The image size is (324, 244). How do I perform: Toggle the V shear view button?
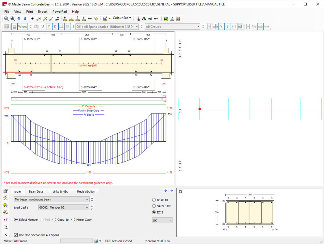(x=221, y=26)
